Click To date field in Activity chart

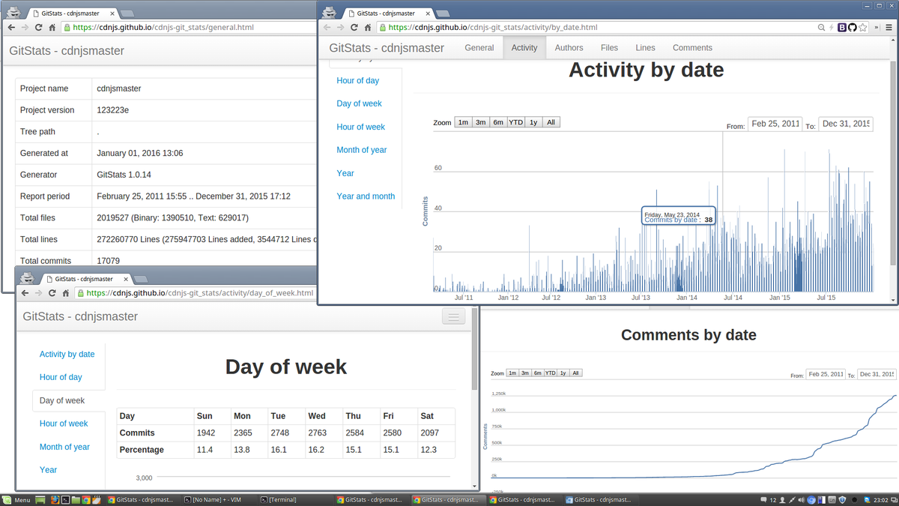(846, 124)
